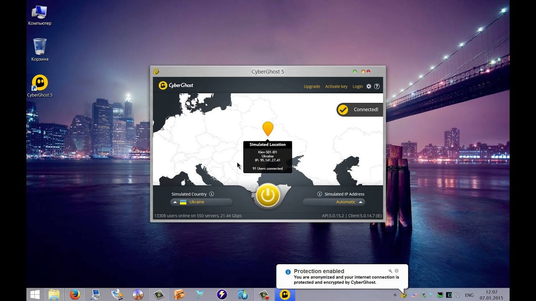Open the Windows Start button
This screenshot has height=301, width=536.
click(x=35, y=295)
